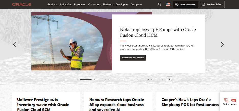Pause the carousel autoplay
Screen dimensions: 239x111
(x=170, y=79)
